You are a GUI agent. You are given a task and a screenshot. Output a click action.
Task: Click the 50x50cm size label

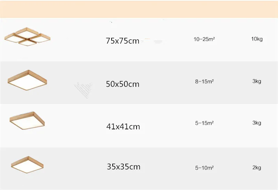123,84
